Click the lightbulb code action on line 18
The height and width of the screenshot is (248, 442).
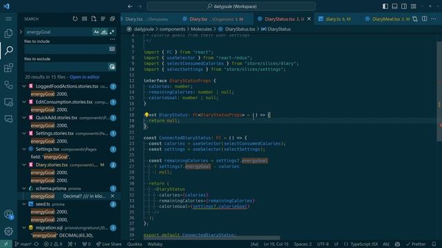click(x=146, y=115)
